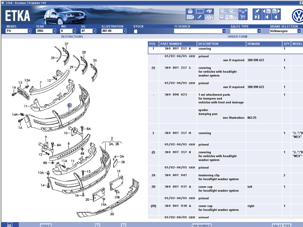
Task: Click callout 28 in the diagram
Action: pyautogui.click(x=84, y=52)
